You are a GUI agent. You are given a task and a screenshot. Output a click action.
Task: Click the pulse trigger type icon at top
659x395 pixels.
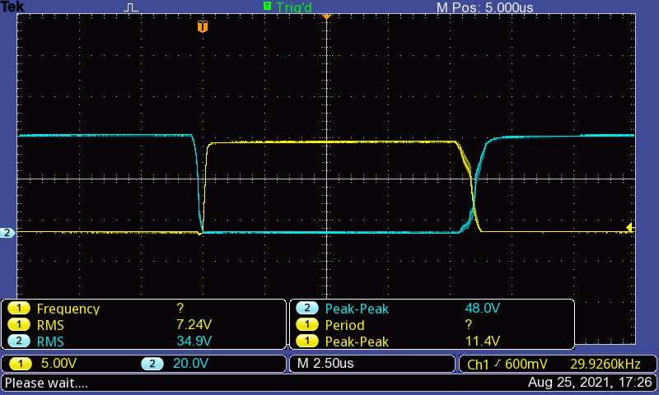[131, 7]
